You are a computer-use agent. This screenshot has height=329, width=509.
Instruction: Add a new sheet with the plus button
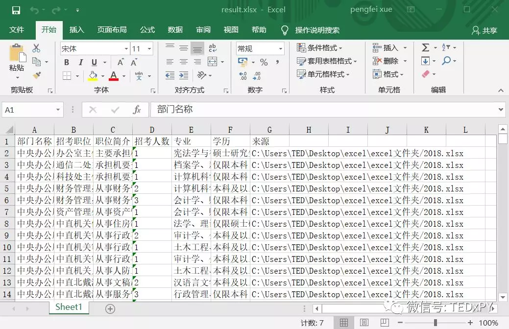pyautogui.click(x=110, y=309)
